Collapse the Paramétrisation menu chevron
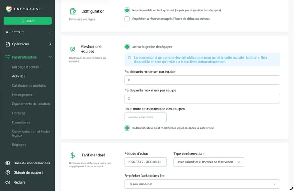The height and width of the screenshot is (191, 294). pyautogui.click(x=50, y=57)
